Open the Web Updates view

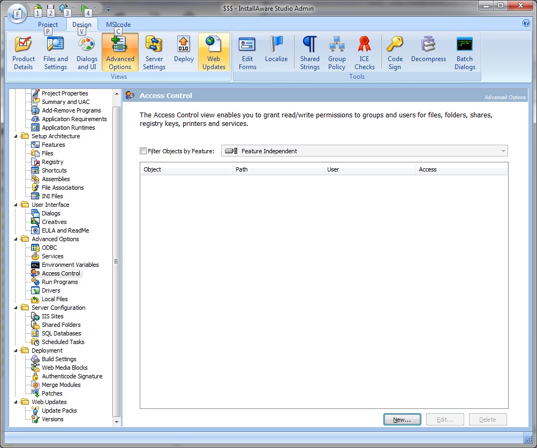click(x=214, y=53)
